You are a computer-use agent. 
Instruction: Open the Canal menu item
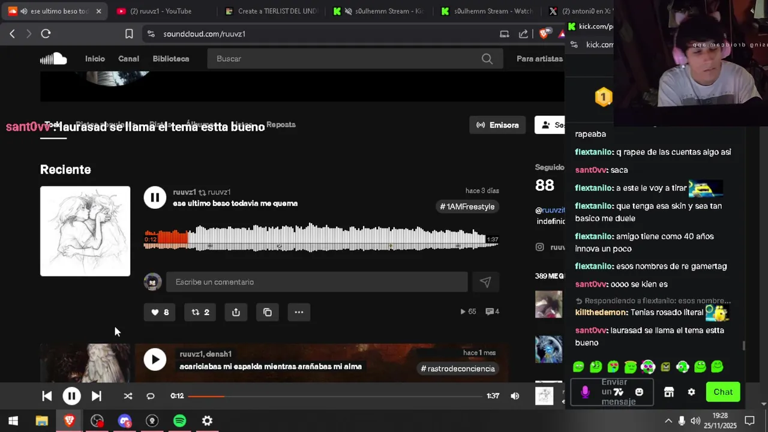coord(128,59)
